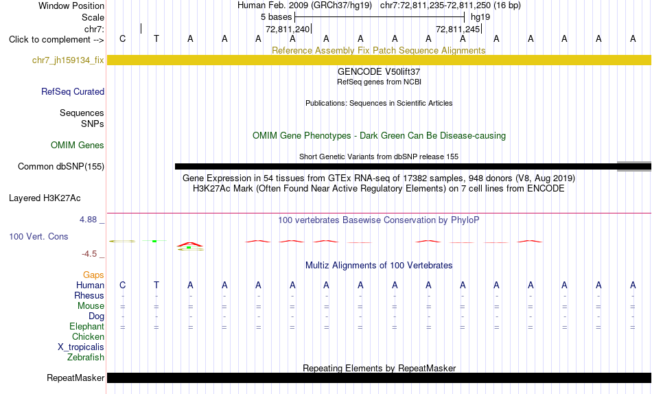Image resolution: width=652 pixels, height=394 pixels.
Task: Click the black Common dbSNP variant bar
Action: [x=396, y=166]
